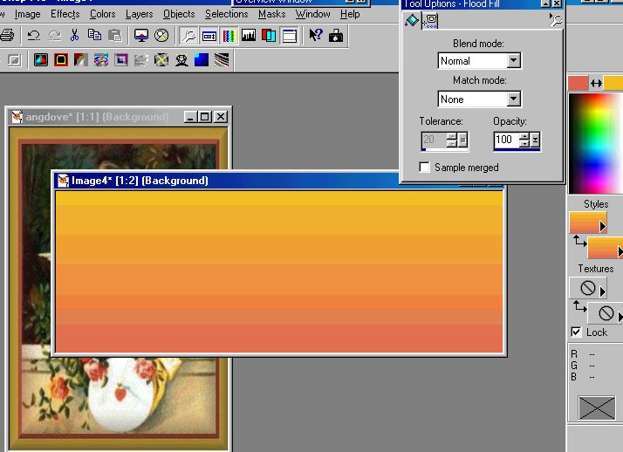Click the purple nested-squares effect icon
This screenshot has height=452, width=623.
pos(121,60)
